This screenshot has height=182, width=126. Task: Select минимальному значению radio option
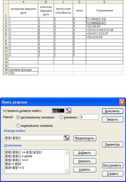click(x=18, y=126)
